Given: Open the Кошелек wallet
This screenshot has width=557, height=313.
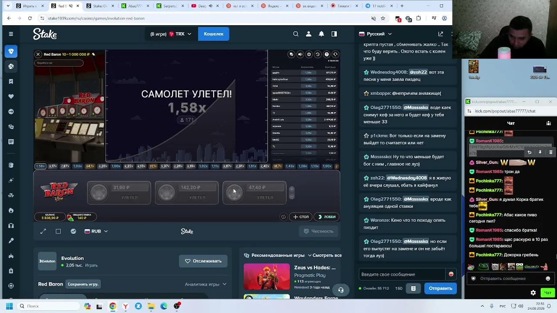Looking at the screenshot, I should (x=214, y=34).
